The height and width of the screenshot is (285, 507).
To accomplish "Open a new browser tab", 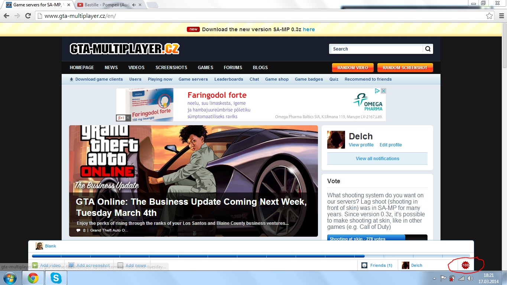I will tap(152, 5).
